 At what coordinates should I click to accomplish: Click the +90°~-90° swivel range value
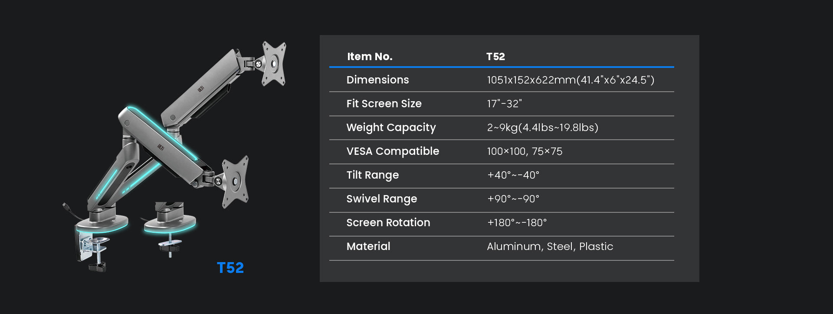513,199
